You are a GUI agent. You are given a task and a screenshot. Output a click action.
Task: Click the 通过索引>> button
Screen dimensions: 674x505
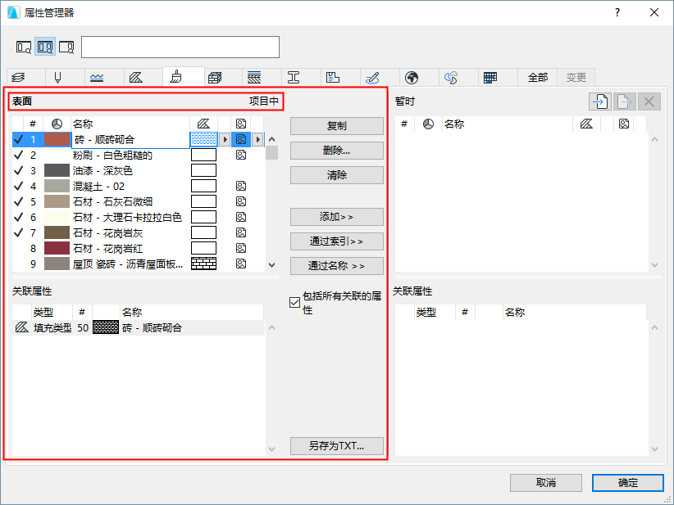click(x=336, y=241)
